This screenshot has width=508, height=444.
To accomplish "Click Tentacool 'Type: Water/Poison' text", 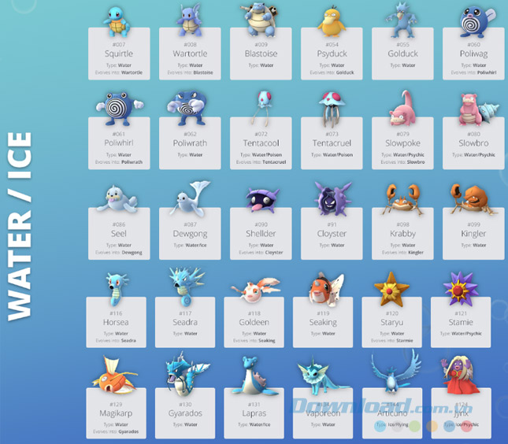I will coord(261,155).
